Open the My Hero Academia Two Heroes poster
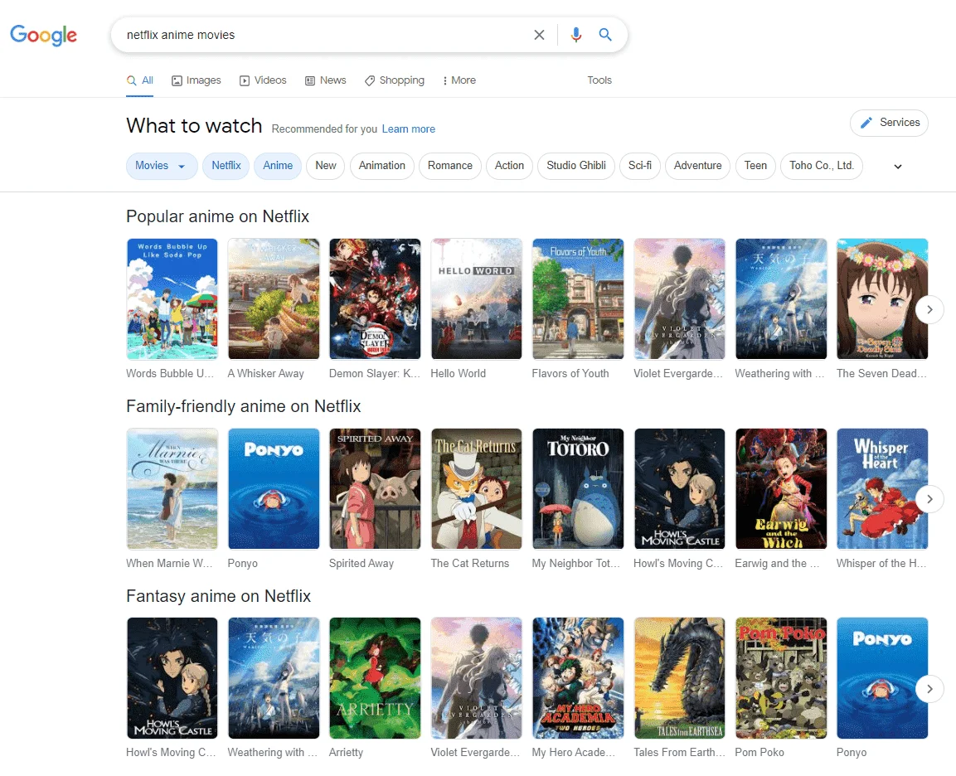The width and height of the screenshot is (956, 776). coord(578,678)
